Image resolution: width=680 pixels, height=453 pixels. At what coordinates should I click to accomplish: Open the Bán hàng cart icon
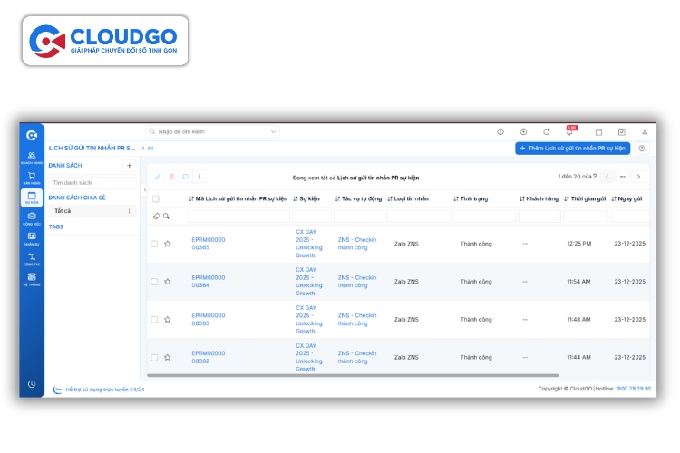(x=32, y=178)
